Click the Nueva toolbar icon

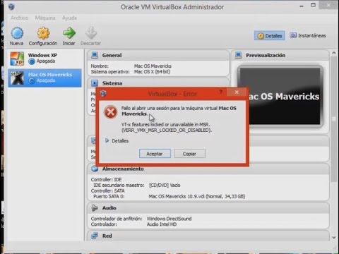click(x=17, y=33)
